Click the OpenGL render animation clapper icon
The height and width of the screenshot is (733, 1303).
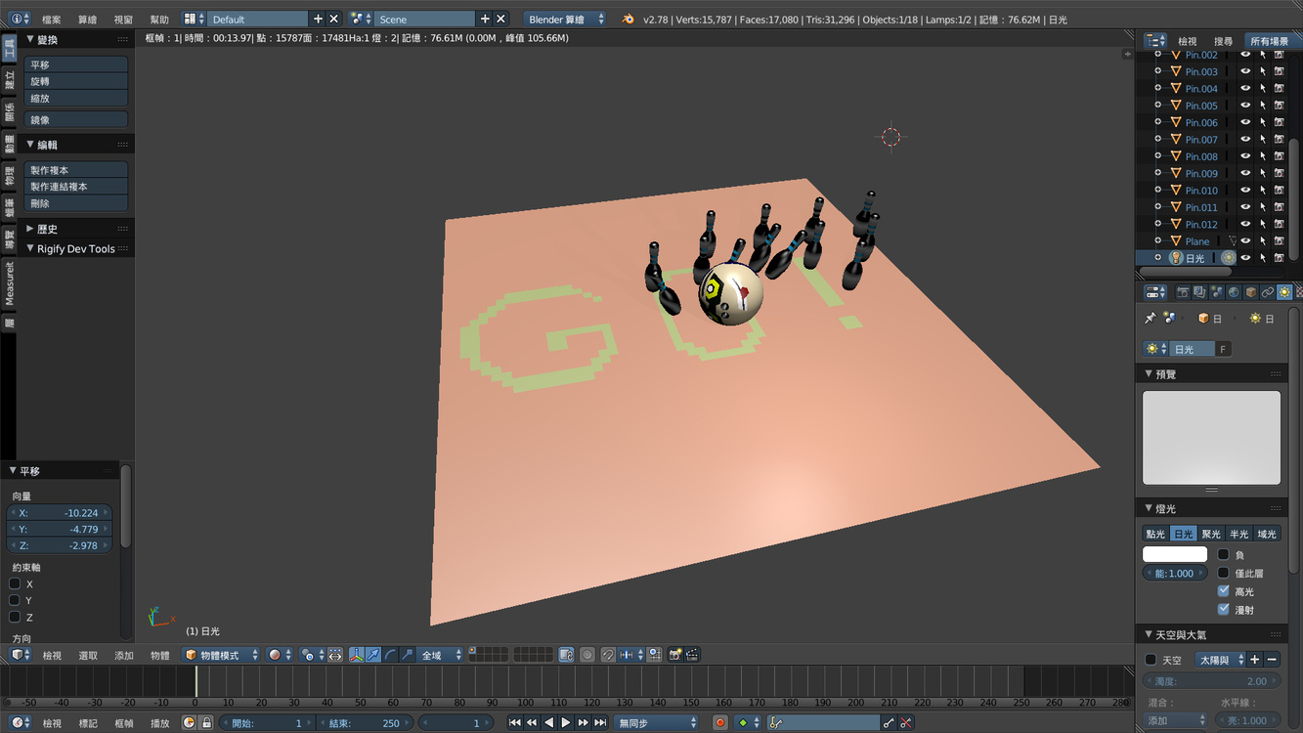(692, 656)
